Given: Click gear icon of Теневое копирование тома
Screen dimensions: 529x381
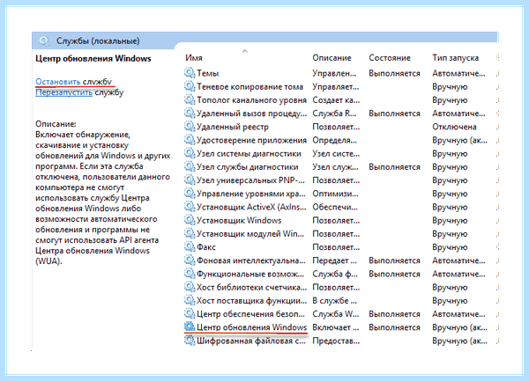Looking at the screenshot, I should (190, 86).
